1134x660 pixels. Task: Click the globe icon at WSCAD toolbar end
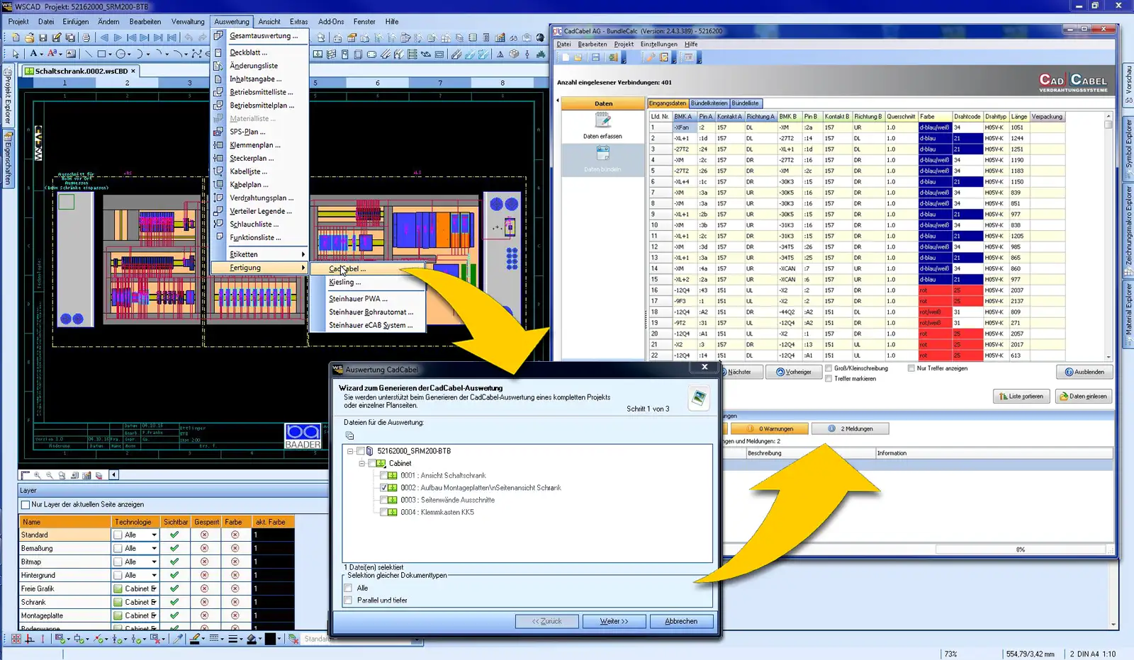point(541,38)
